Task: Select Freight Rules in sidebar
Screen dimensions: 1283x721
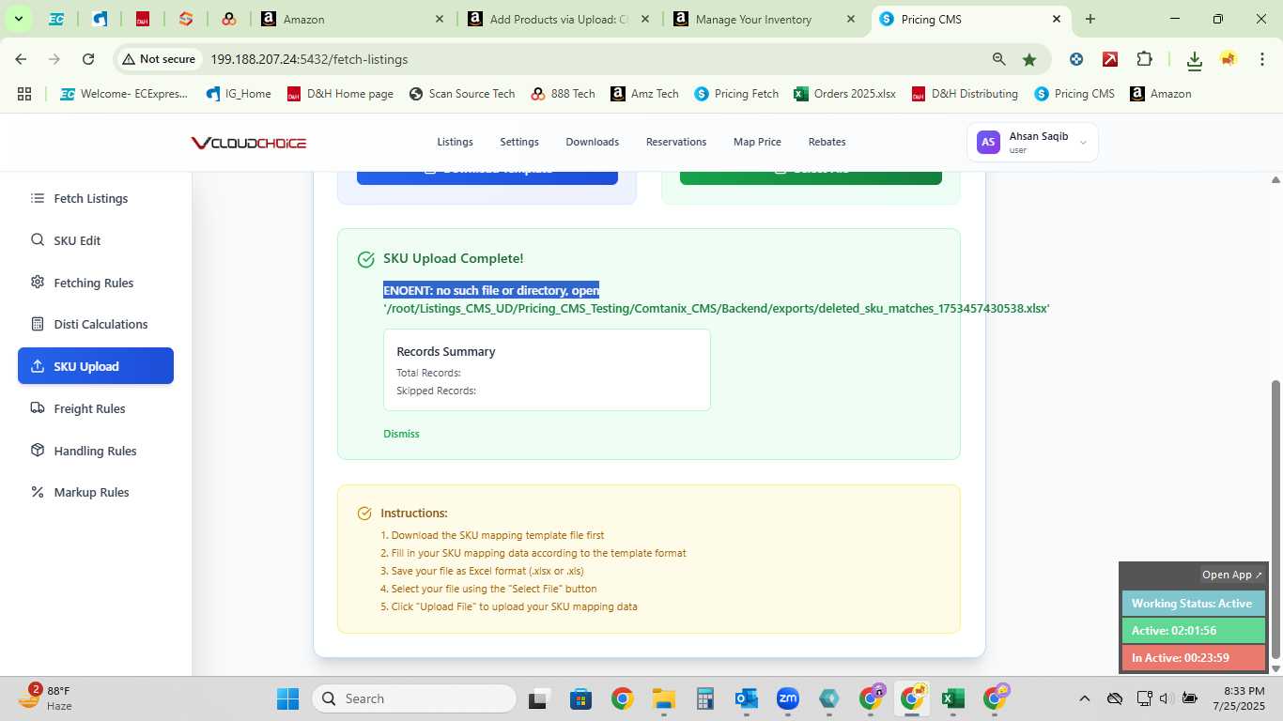Action: 96,408
